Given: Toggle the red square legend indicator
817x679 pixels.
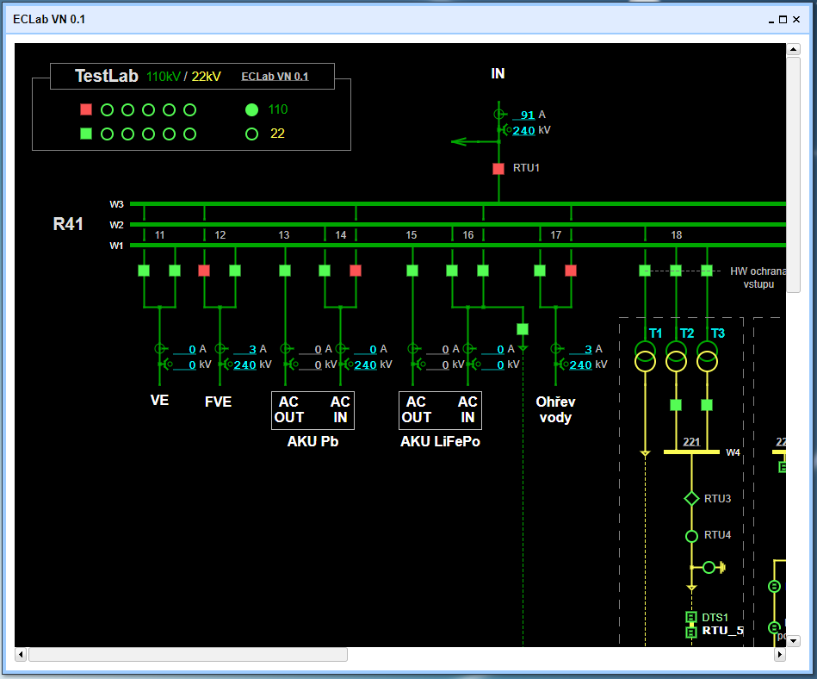Looking at the screenshot, I should (x=86, y=109).
